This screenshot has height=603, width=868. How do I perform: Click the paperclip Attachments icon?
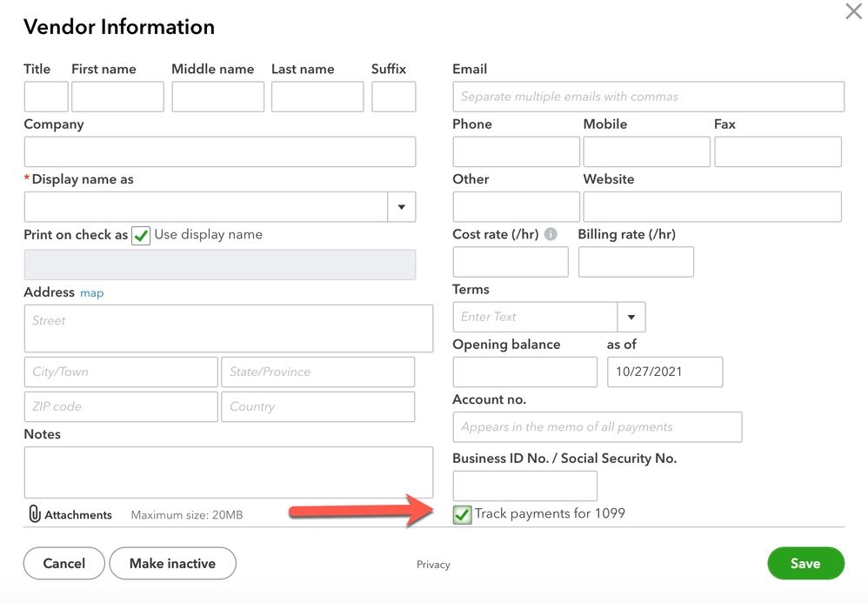tap(35, 514)
